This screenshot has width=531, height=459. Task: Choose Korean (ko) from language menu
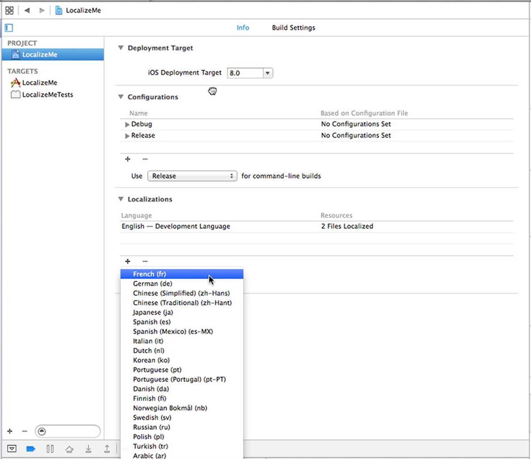point(182,360)
